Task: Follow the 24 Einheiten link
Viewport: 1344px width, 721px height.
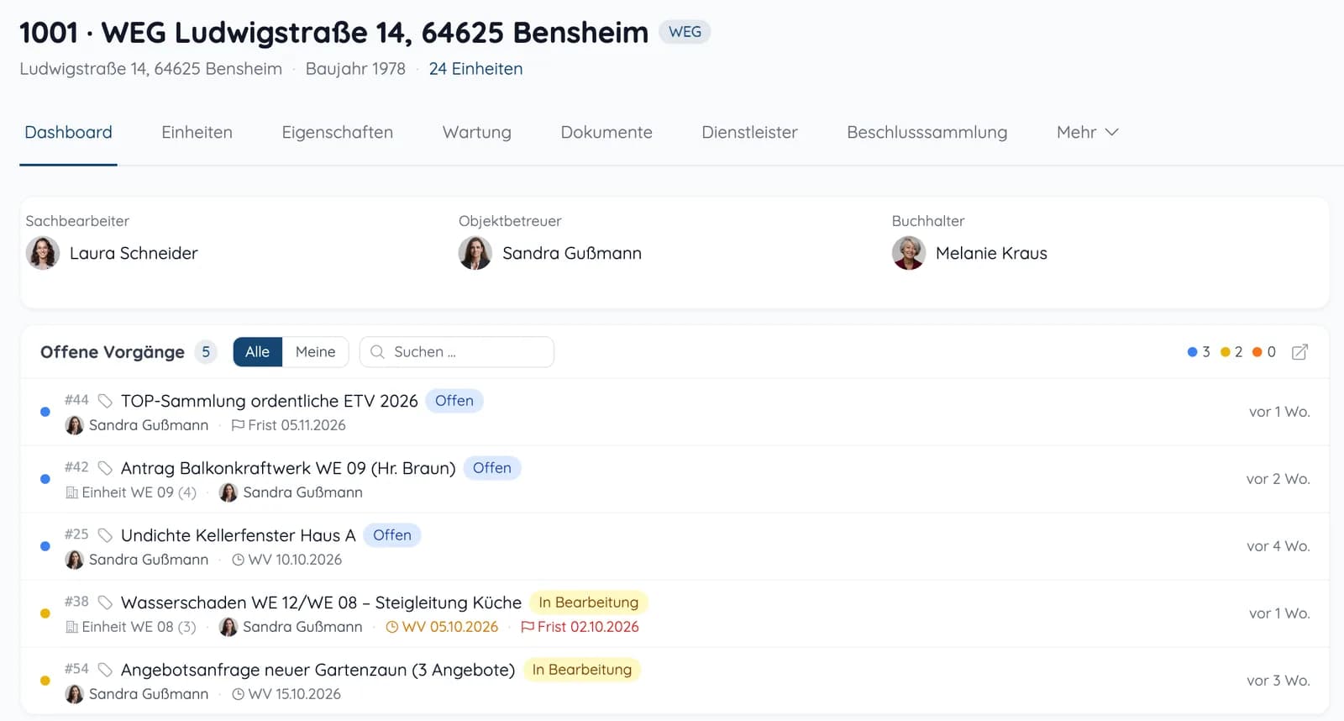Action: [476, 69]
